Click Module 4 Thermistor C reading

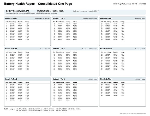(x=45, y=49)
